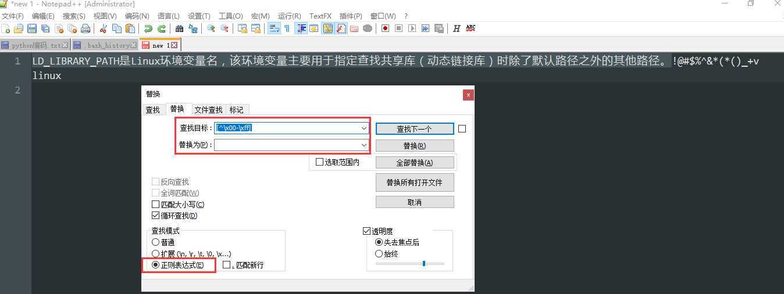Close the python编码.txt tab with its x
This screenshot has width=784, height=294.
[x=65, y=45]
